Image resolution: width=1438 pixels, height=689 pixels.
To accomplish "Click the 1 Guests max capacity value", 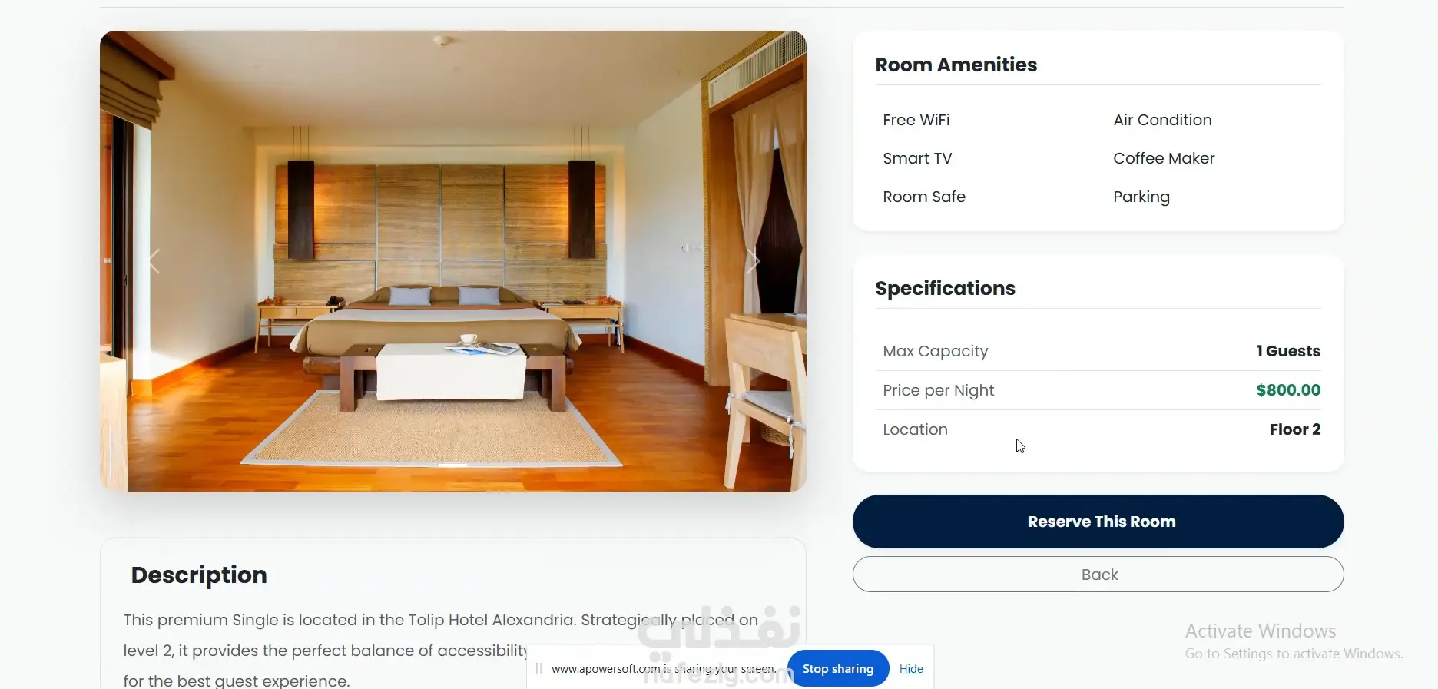I will click(1288, 351).
